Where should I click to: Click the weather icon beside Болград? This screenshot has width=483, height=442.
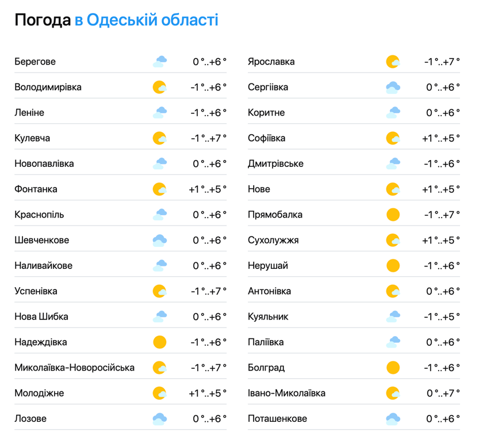[393, 368]
